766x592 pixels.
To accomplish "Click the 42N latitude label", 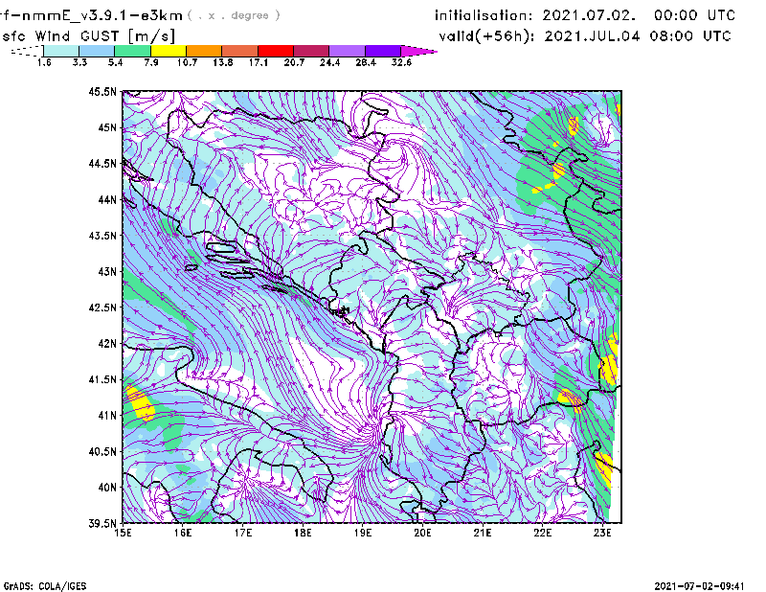I will pyautogui.click(x=107, y=343).
